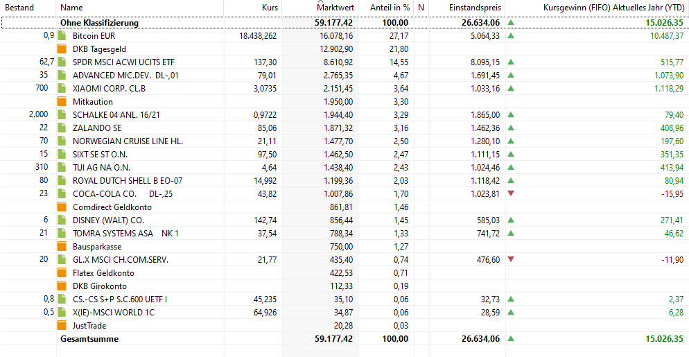Click the Bitcoin EUR name cell
The height and width of the screenshot is (357, 689).
(x=94, y=35)
